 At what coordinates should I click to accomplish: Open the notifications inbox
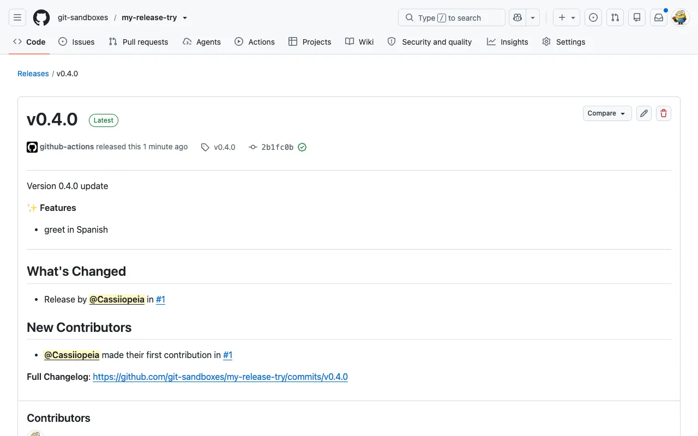pos(659,17)
